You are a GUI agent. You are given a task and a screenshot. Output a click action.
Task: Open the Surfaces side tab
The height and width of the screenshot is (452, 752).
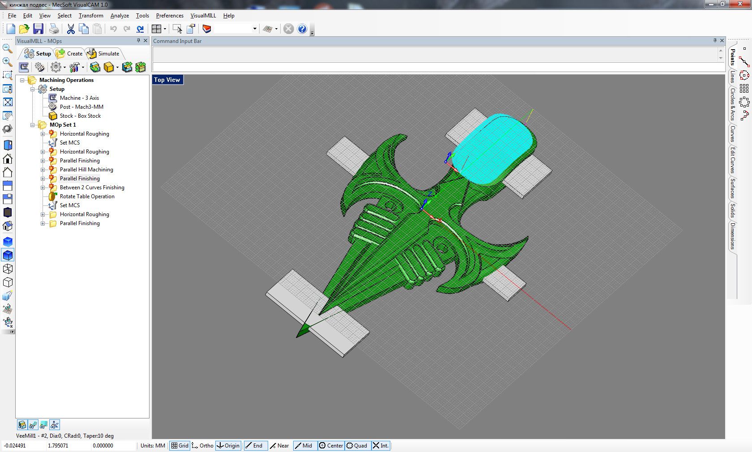click(732, 188)
